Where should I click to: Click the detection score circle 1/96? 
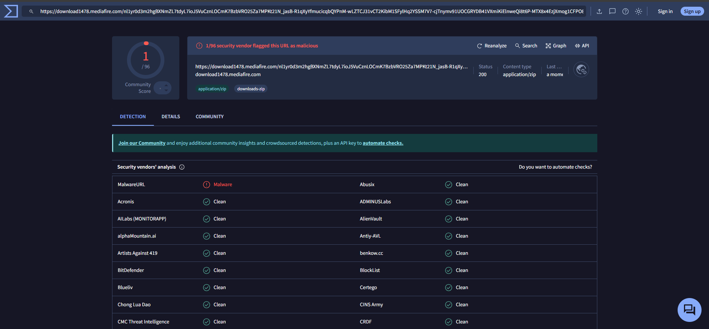pyautogui.click(x=146, y=60)
